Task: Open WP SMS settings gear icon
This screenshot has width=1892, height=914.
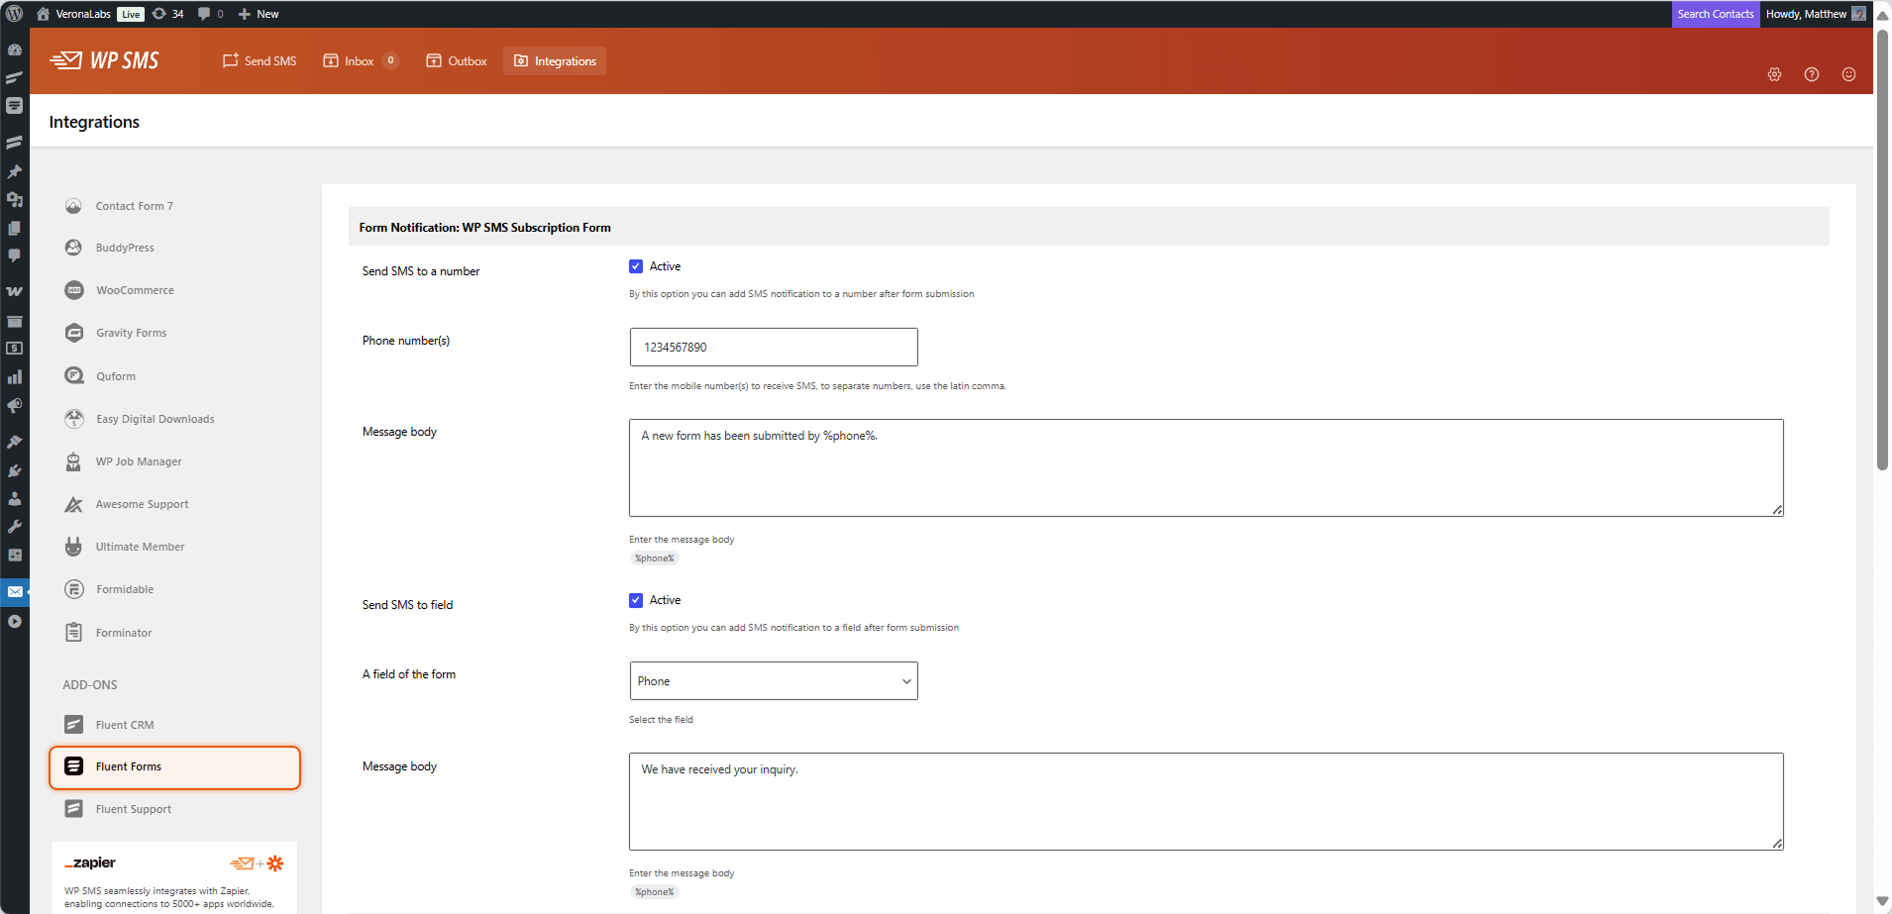Action: (1774, 74)
